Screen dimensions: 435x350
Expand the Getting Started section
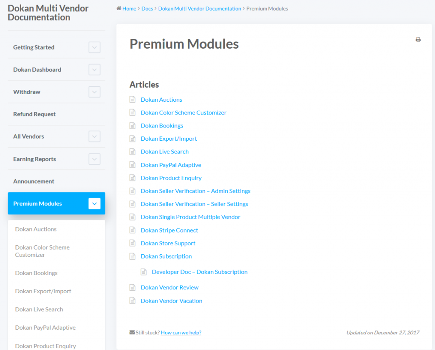click(94, 47)
